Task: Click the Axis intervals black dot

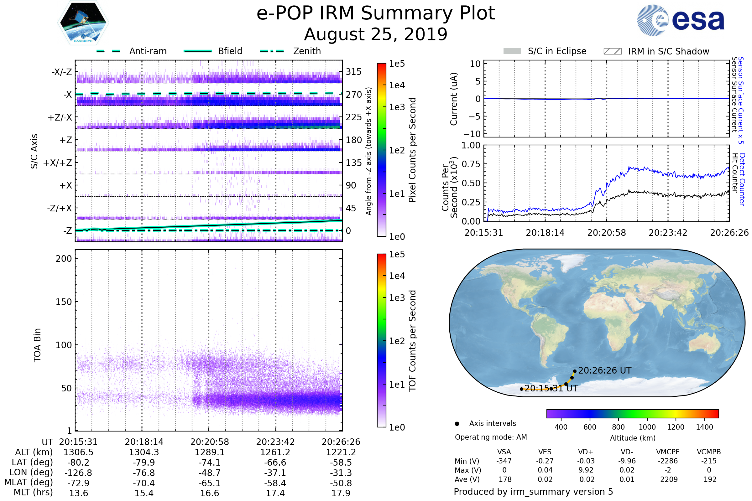Action: click(x=457, y=424)
